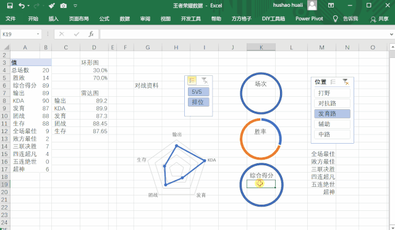Click cell containing 全场最佳 in column M
This screenshot has height=230, width=395.
tap(321, 154)
